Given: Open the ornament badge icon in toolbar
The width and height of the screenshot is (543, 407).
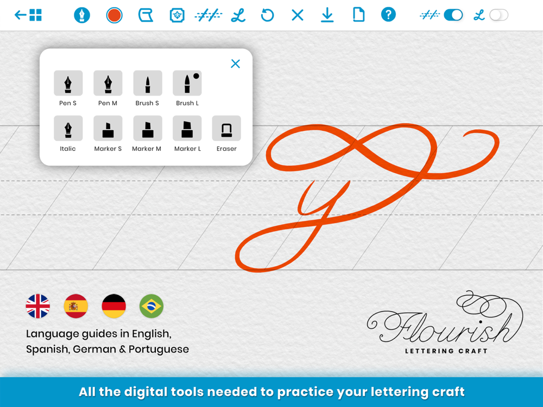Looking at the screenshot, I should pos(177,15).
